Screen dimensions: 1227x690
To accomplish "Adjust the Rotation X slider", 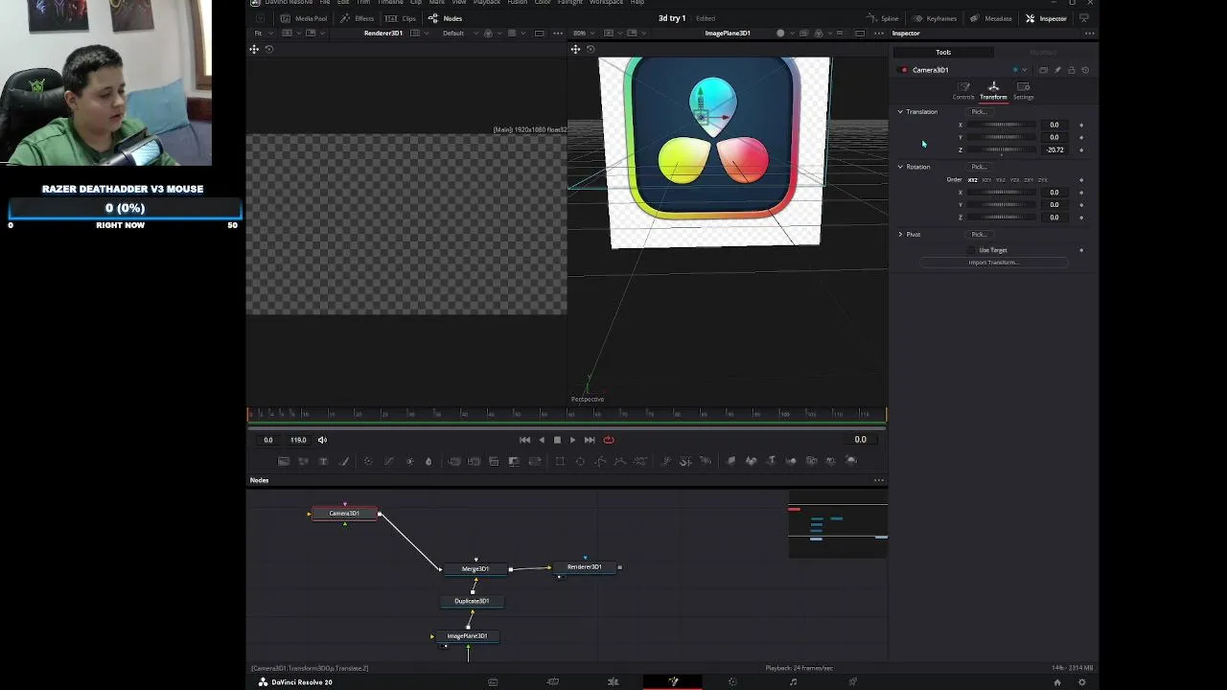I will point(1004,193).
